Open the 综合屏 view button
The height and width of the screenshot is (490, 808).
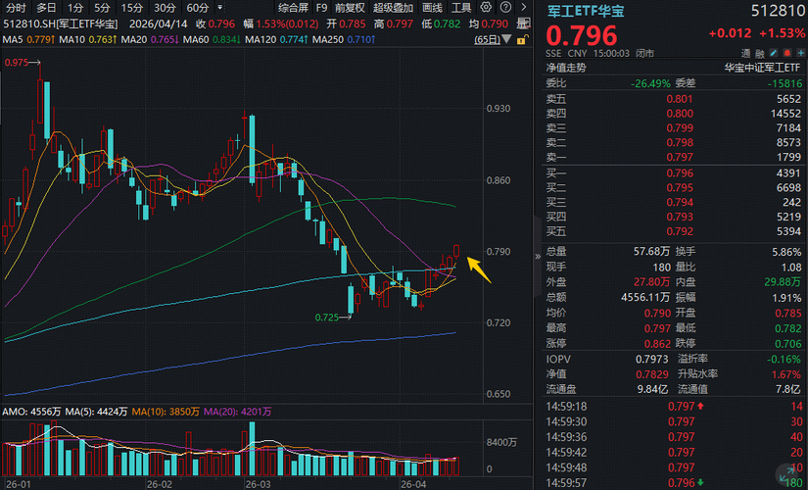(x=293, y=8)
